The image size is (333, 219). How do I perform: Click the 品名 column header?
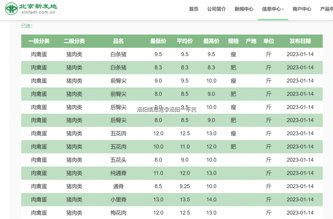118,41
